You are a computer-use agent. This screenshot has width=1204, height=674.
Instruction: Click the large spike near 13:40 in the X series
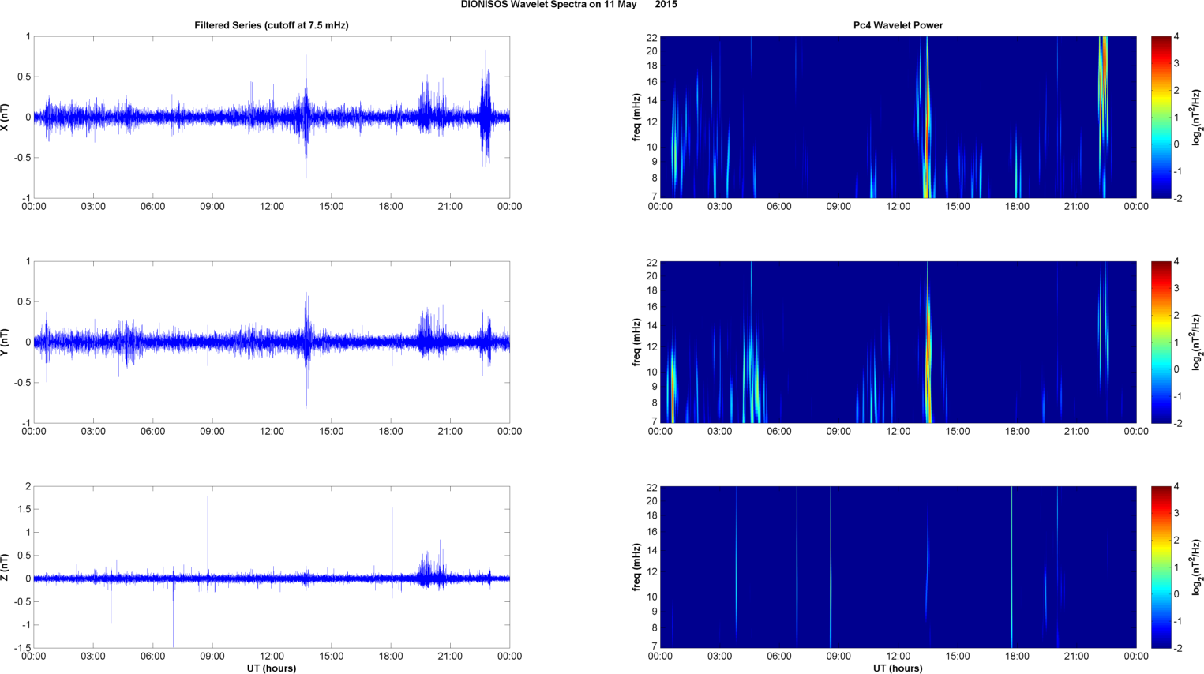(306, 117)
